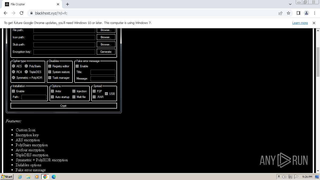
Task: Enable the Installation option
Action: [13, 91]
